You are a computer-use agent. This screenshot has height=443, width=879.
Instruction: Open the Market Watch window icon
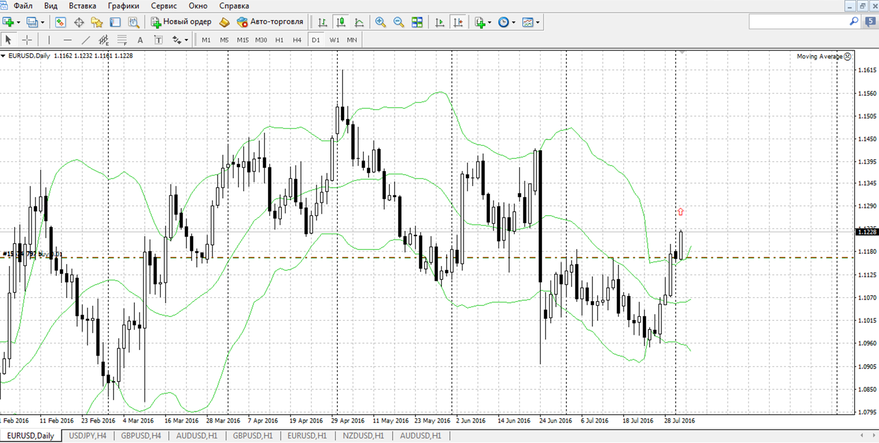[60, 22]
